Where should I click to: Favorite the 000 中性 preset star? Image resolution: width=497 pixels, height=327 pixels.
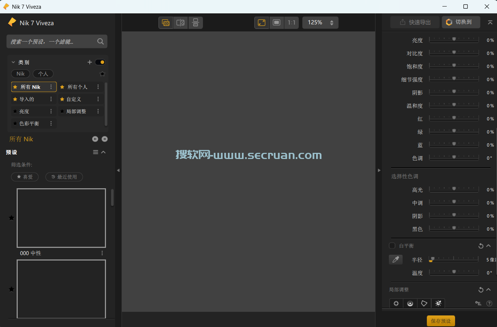coord(12,218)
